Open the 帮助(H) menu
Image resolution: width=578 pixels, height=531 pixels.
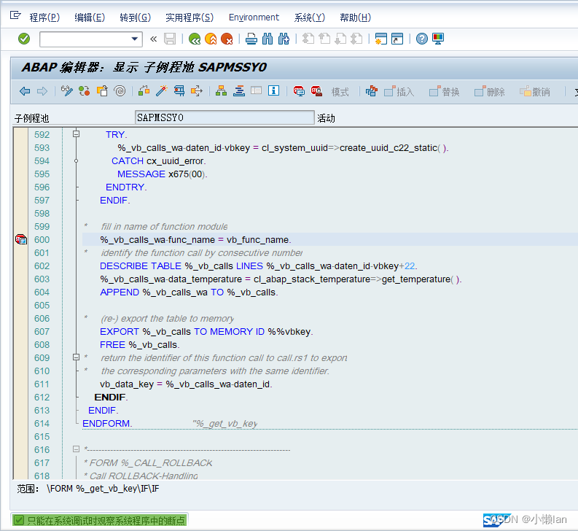[x=356, y=18]
